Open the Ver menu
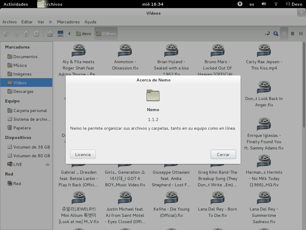 click(x=41, y=22)
